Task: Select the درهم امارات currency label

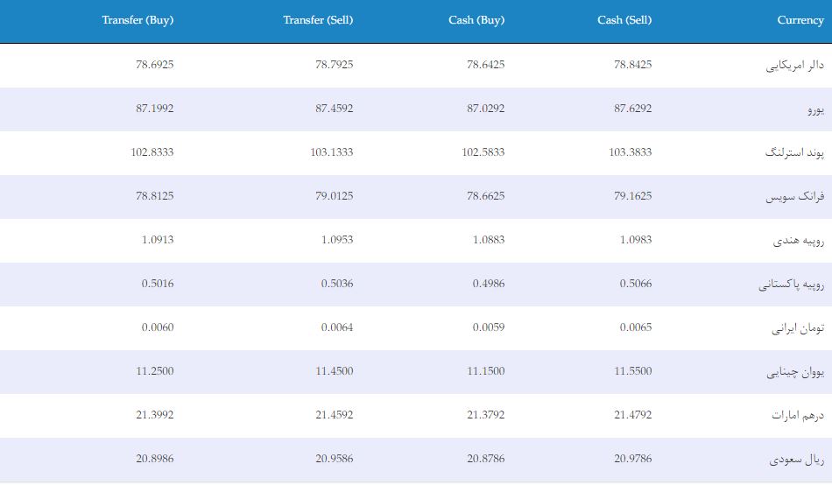Action: (798, 415)
